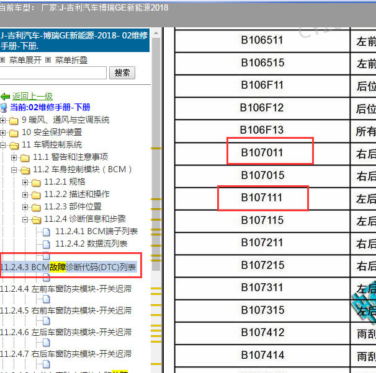Click the sidebar scrollbar up arrow

pyautogui.click(x=156, y=33)
